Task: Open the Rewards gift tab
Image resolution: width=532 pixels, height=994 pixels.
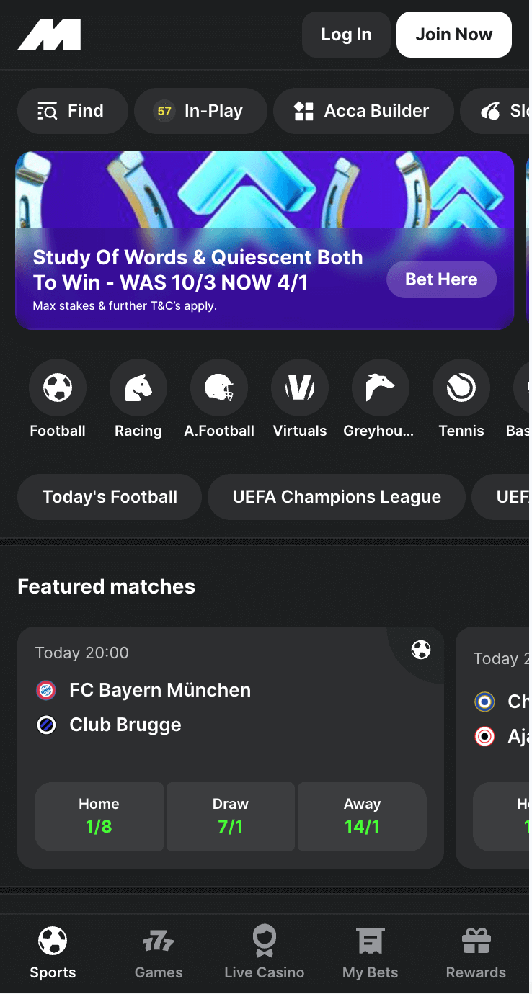Action: point(476,953)
